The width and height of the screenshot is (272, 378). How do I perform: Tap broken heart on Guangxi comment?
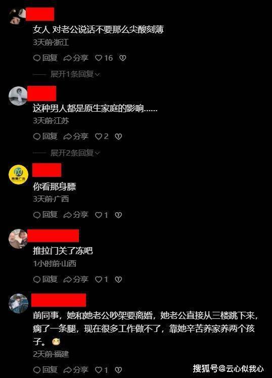(x=118, y=215)
